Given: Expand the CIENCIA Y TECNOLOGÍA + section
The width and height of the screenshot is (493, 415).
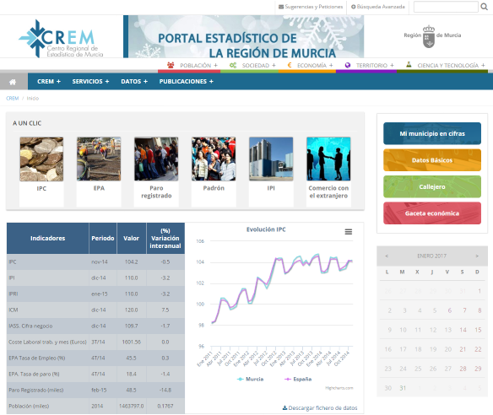Looking at the screenshot, I should click(446, 65).
